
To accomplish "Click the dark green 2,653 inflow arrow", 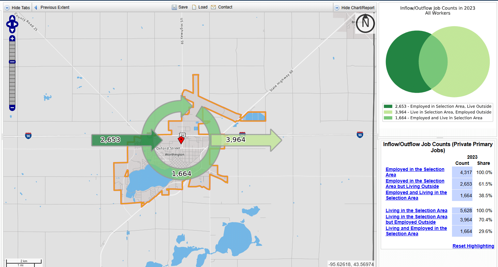I will 127,140.
